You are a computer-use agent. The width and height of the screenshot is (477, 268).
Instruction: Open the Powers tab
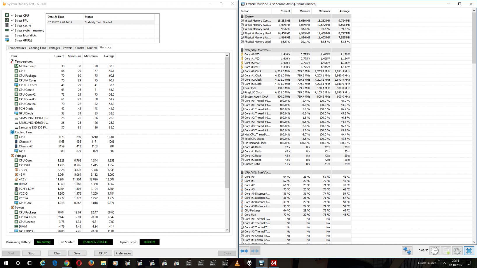pos(67,48)
